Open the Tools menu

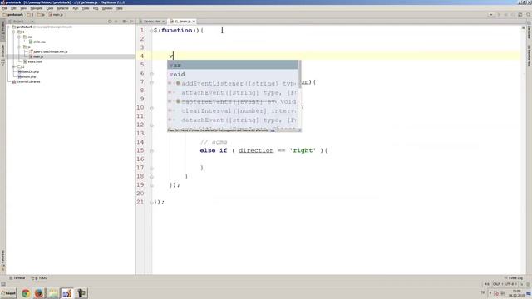(x=86, y=8)
